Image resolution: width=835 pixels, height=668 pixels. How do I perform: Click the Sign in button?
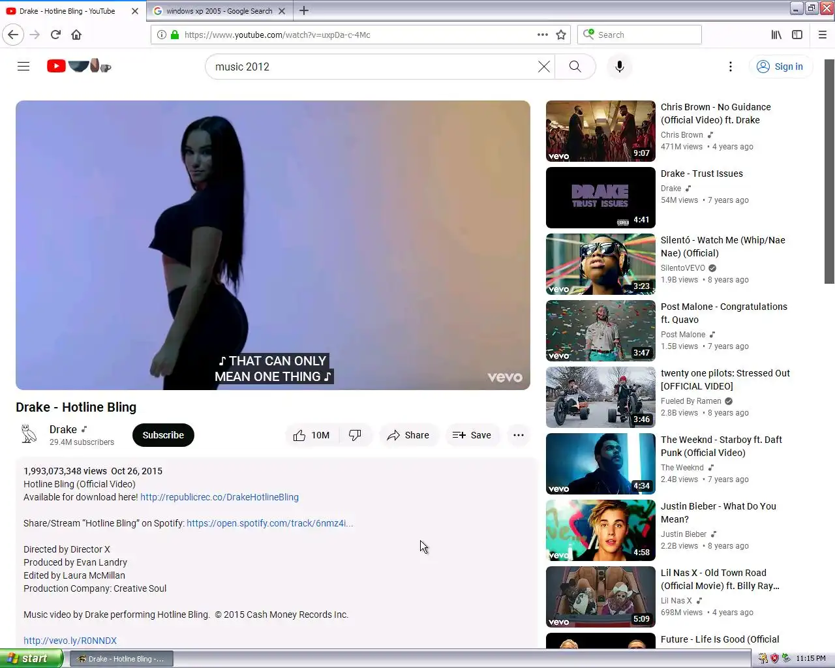pos(780,67)
